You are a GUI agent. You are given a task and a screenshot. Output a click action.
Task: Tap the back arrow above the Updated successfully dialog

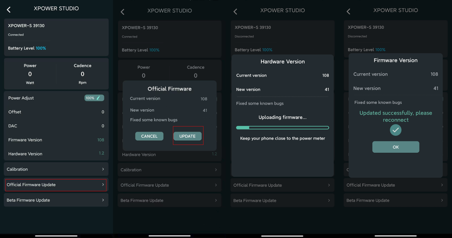(x=348, y=12)
